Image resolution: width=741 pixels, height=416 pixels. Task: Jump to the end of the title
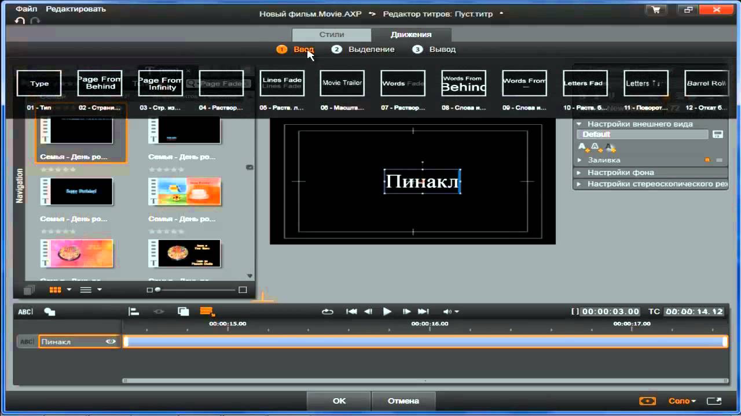[423, 311]
